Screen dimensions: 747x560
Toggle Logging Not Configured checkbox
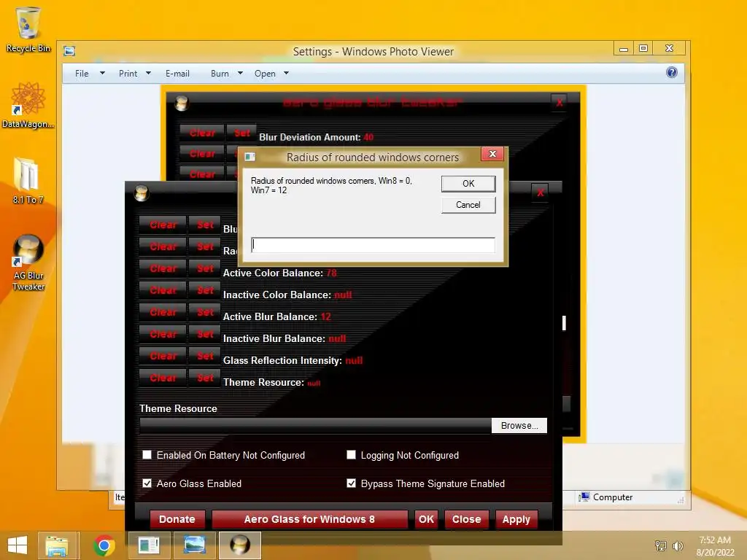(x=351, y=455)
